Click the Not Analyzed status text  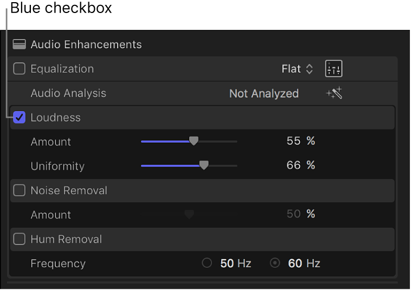pos(264,93)
